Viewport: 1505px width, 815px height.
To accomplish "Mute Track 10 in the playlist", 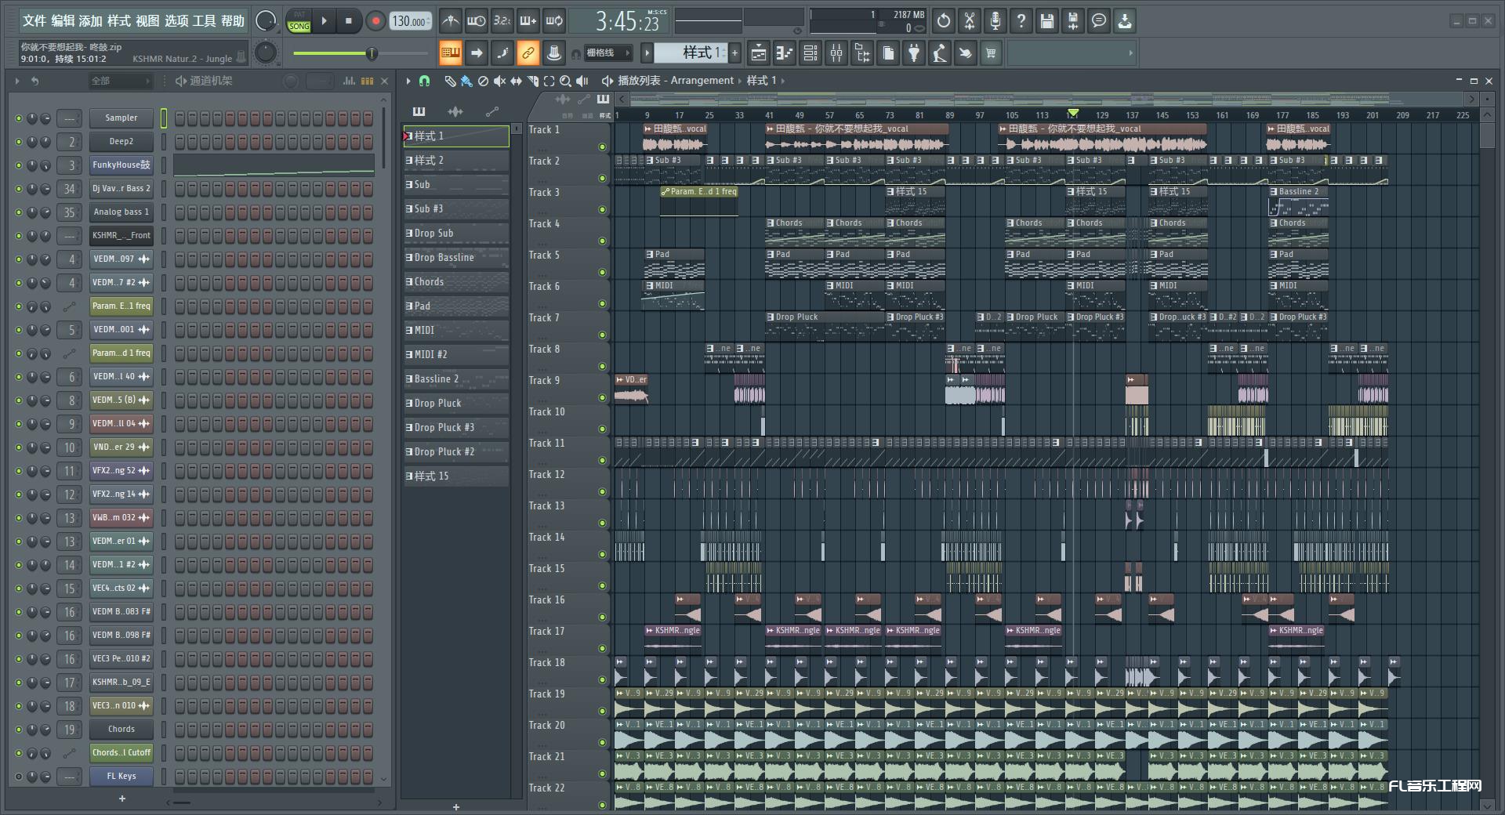I will 602,429.
